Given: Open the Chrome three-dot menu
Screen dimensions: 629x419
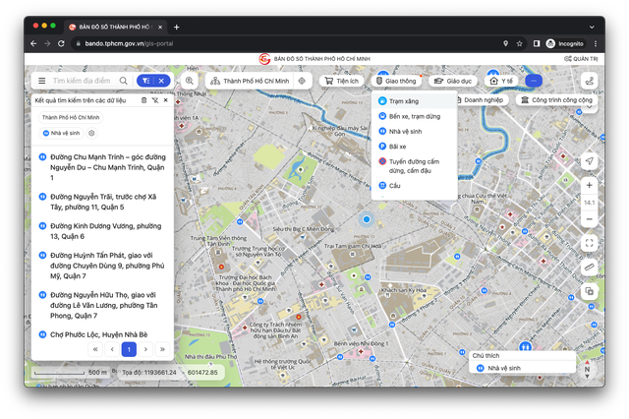Looking at the screenshot, I should (x=596, y=43).
